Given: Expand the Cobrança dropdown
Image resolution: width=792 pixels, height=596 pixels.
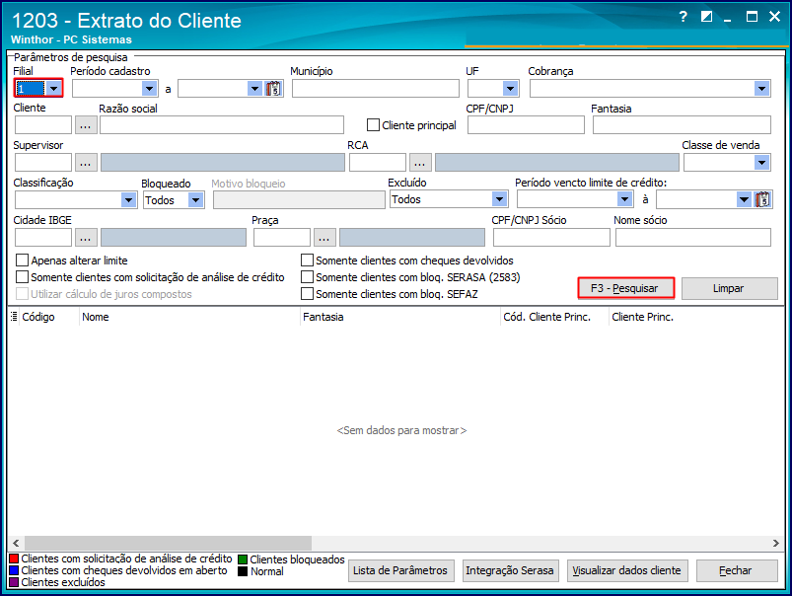Looking at the screenshot, I should coord(762,89).
